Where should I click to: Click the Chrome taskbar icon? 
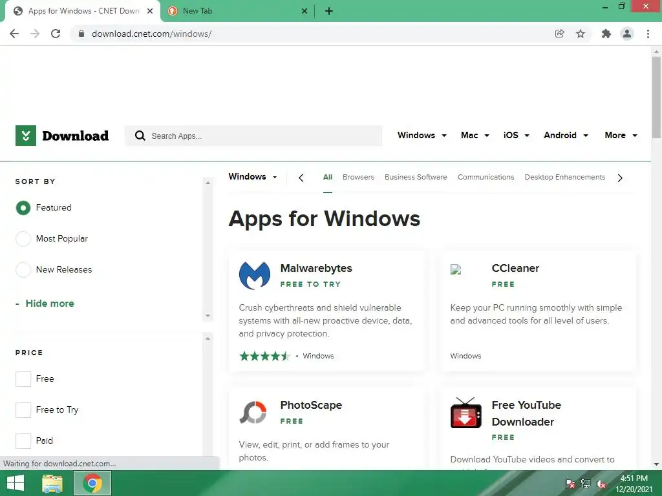[x=92, y=483]
